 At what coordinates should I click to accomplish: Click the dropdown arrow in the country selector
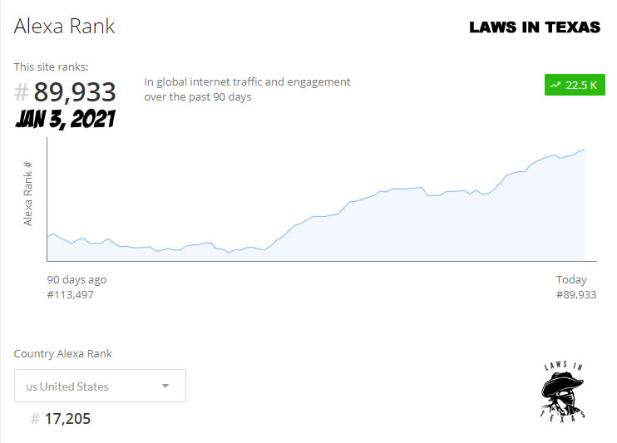coord(165,386)
